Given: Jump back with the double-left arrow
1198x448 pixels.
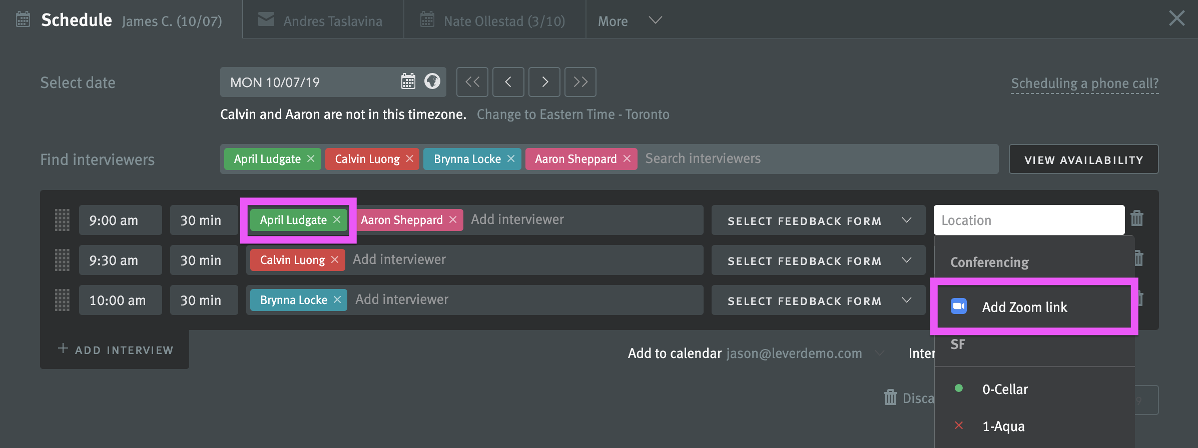Looking at the screenshot, I should pyautogui.click(x=472, y=82).
